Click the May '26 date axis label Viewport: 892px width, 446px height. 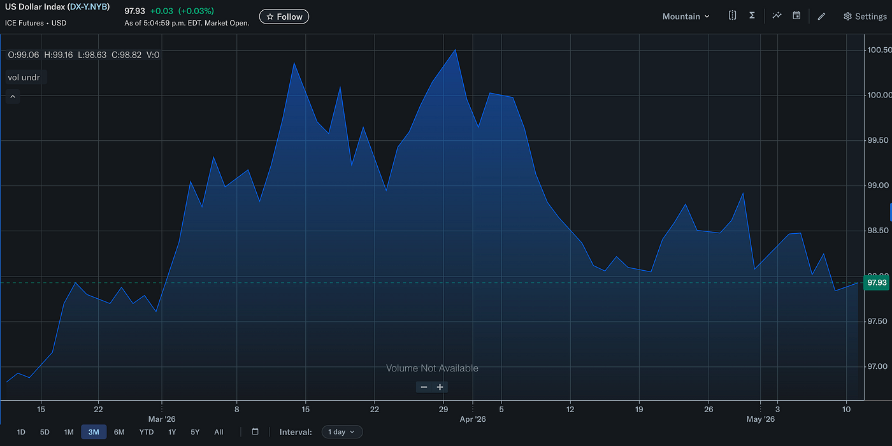pyautogui.click(x=761, y=419)
